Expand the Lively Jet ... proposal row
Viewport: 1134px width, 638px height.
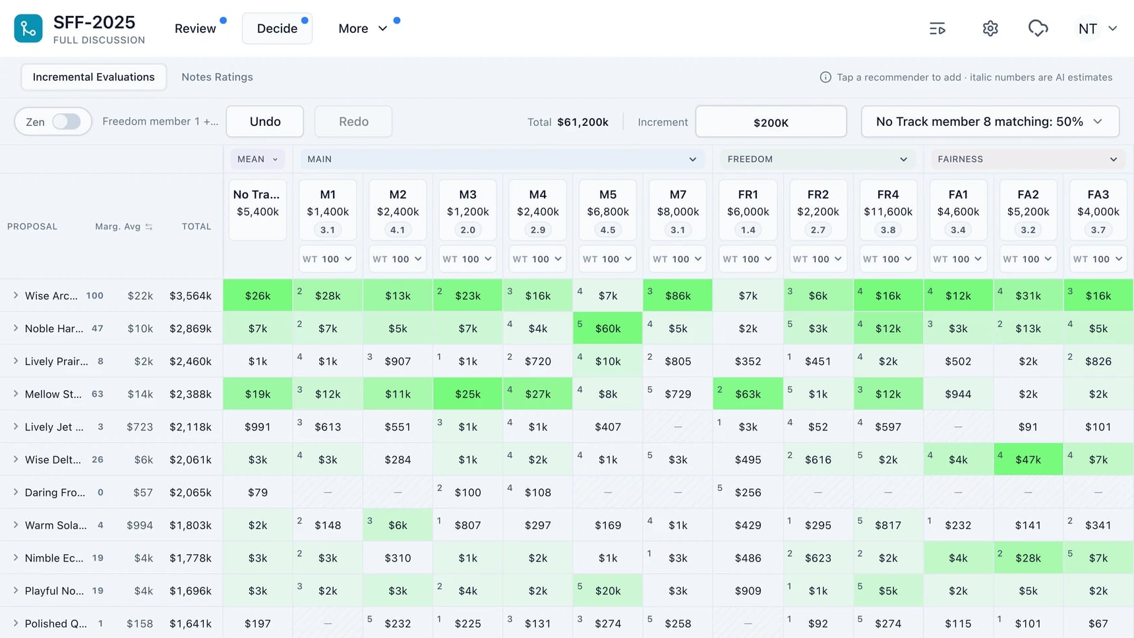(x=16, y=426)
